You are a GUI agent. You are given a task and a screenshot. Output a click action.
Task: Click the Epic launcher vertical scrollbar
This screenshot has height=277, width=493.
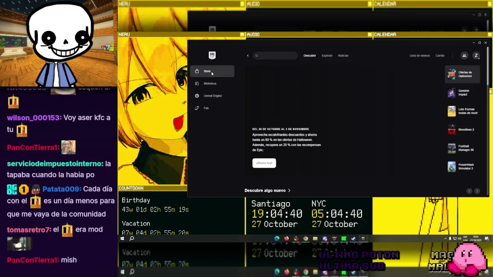(487, 65)
